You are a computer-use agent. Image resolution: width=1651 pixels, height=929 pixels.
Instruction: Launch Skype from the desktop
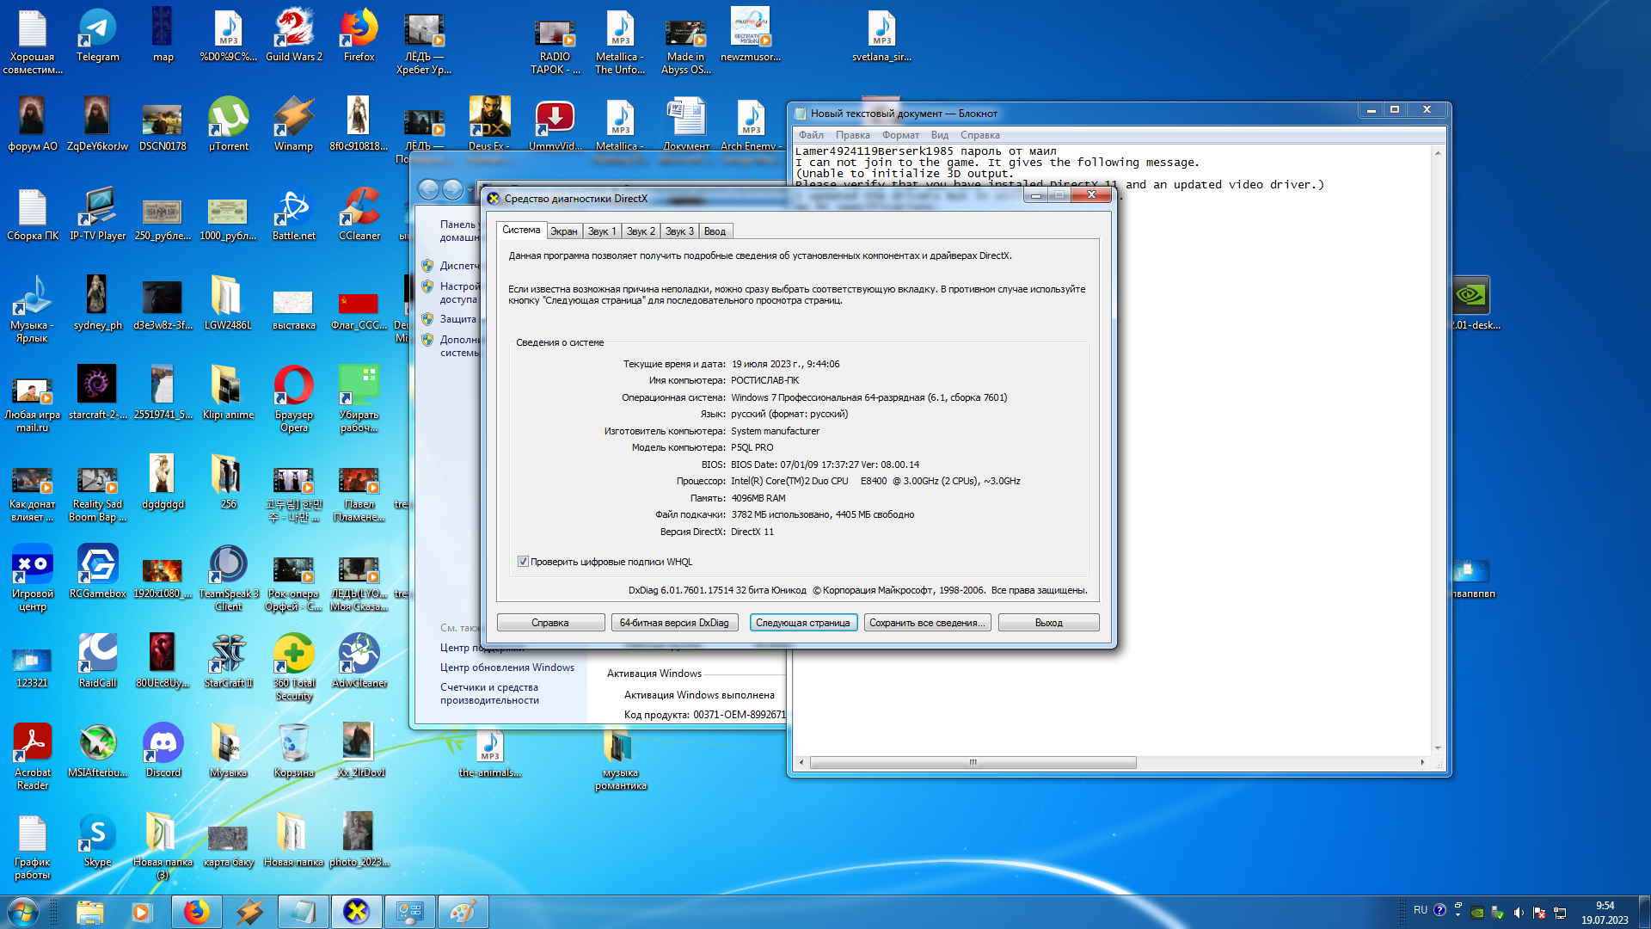point(97,840)
